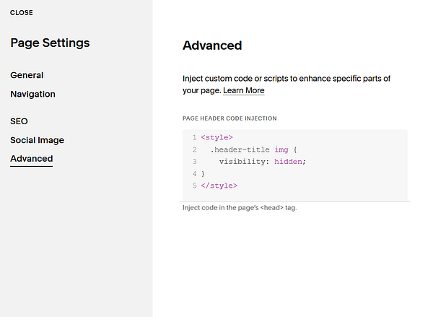
Task: Click the Page Settings heading
Action: coord(50,43)
